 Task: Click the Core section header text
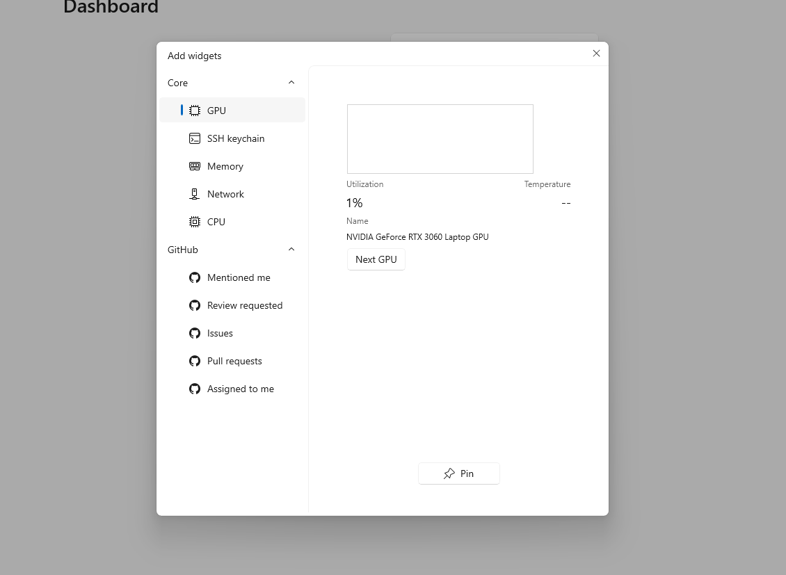click(x=177, y=83)
